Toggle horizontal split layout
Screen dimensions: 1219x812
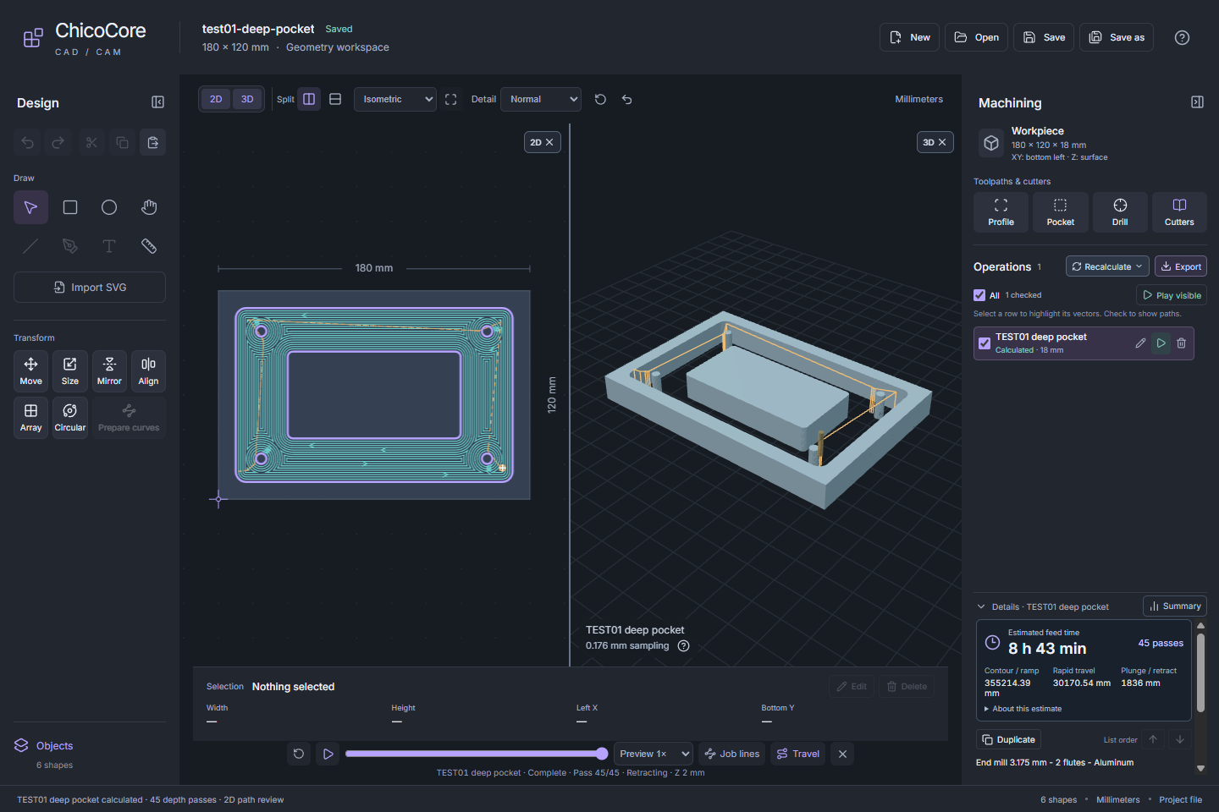click(335, 99)
